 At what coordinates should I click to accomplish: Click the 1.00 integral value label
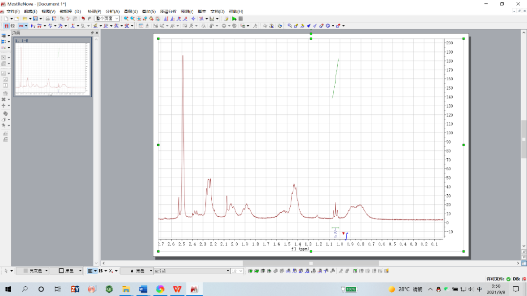[335, 234]
